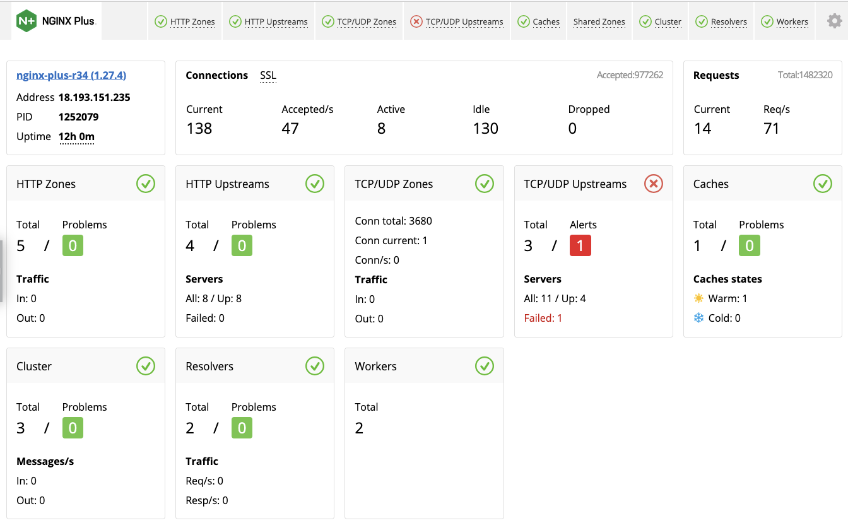Switch Connections panel to SSL
This screenshot has height=523, width=848.
coord(268,75)
